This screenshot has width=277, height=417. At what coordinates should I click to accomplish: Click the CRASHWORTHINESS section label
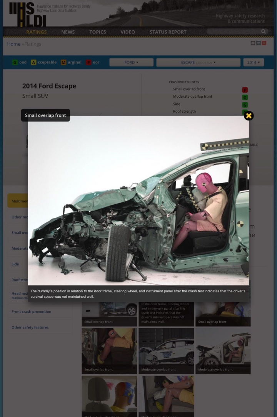point(184,82)
